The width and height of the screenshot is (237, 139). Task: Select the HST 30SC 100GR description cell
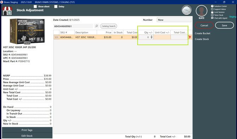86,37
